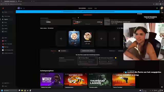Click the green status icon in header

157,8
